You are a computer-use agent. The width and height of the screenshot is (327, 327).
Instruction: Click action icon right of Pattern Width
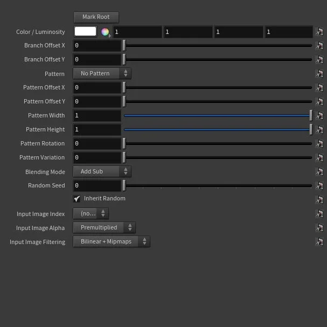point(319,116)
